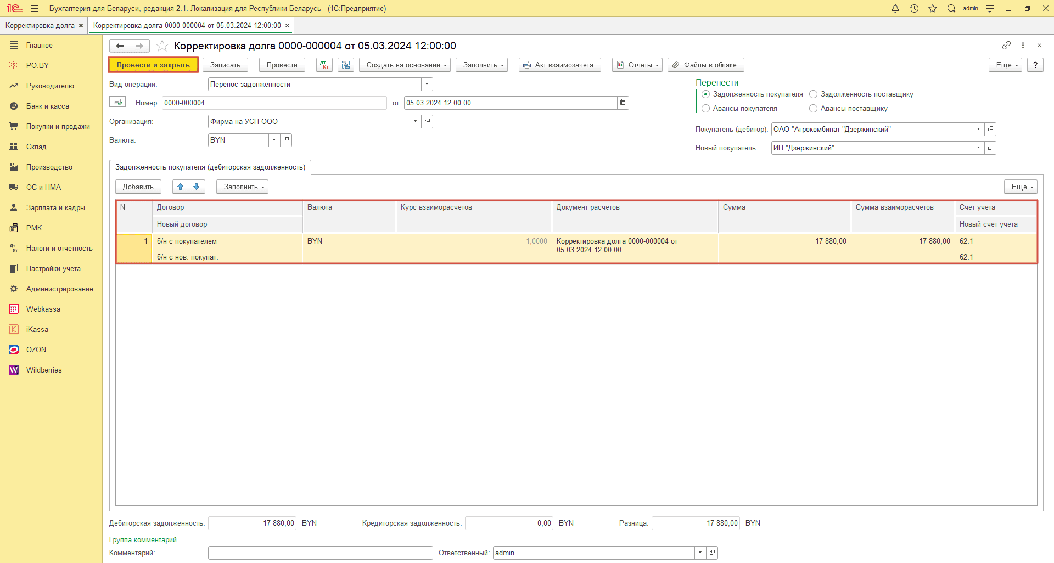Viewport: 1054px width, 563px height.
Task: Open table Заполнить dropdown
Action: click(x=242, y=187)
